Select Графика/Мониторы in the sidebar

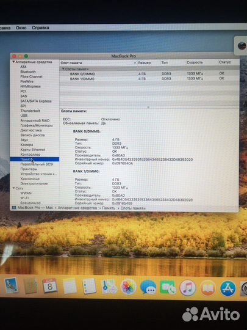point(37,125)
